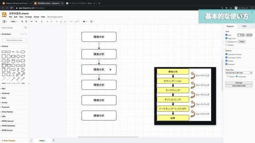Toggle the Grid checkbox
Image resolution: width=255 pixels, height=143 pixels.
point(226,35)
